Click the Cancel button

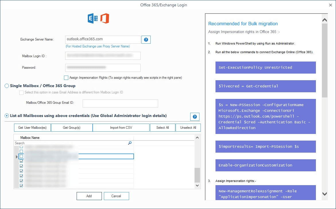(x=116, y=196)
